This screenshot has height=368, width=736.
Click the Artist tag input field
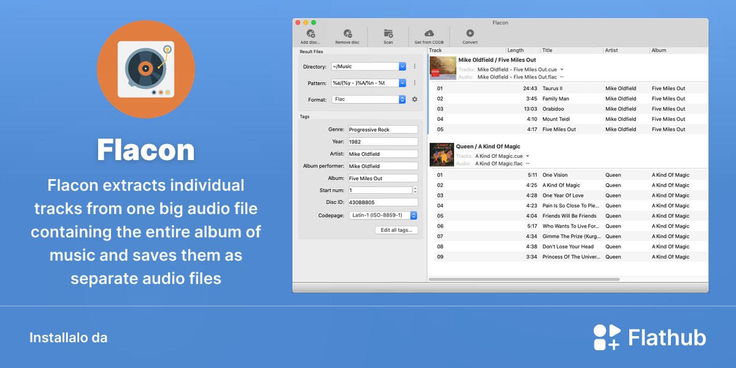(383, 154)
